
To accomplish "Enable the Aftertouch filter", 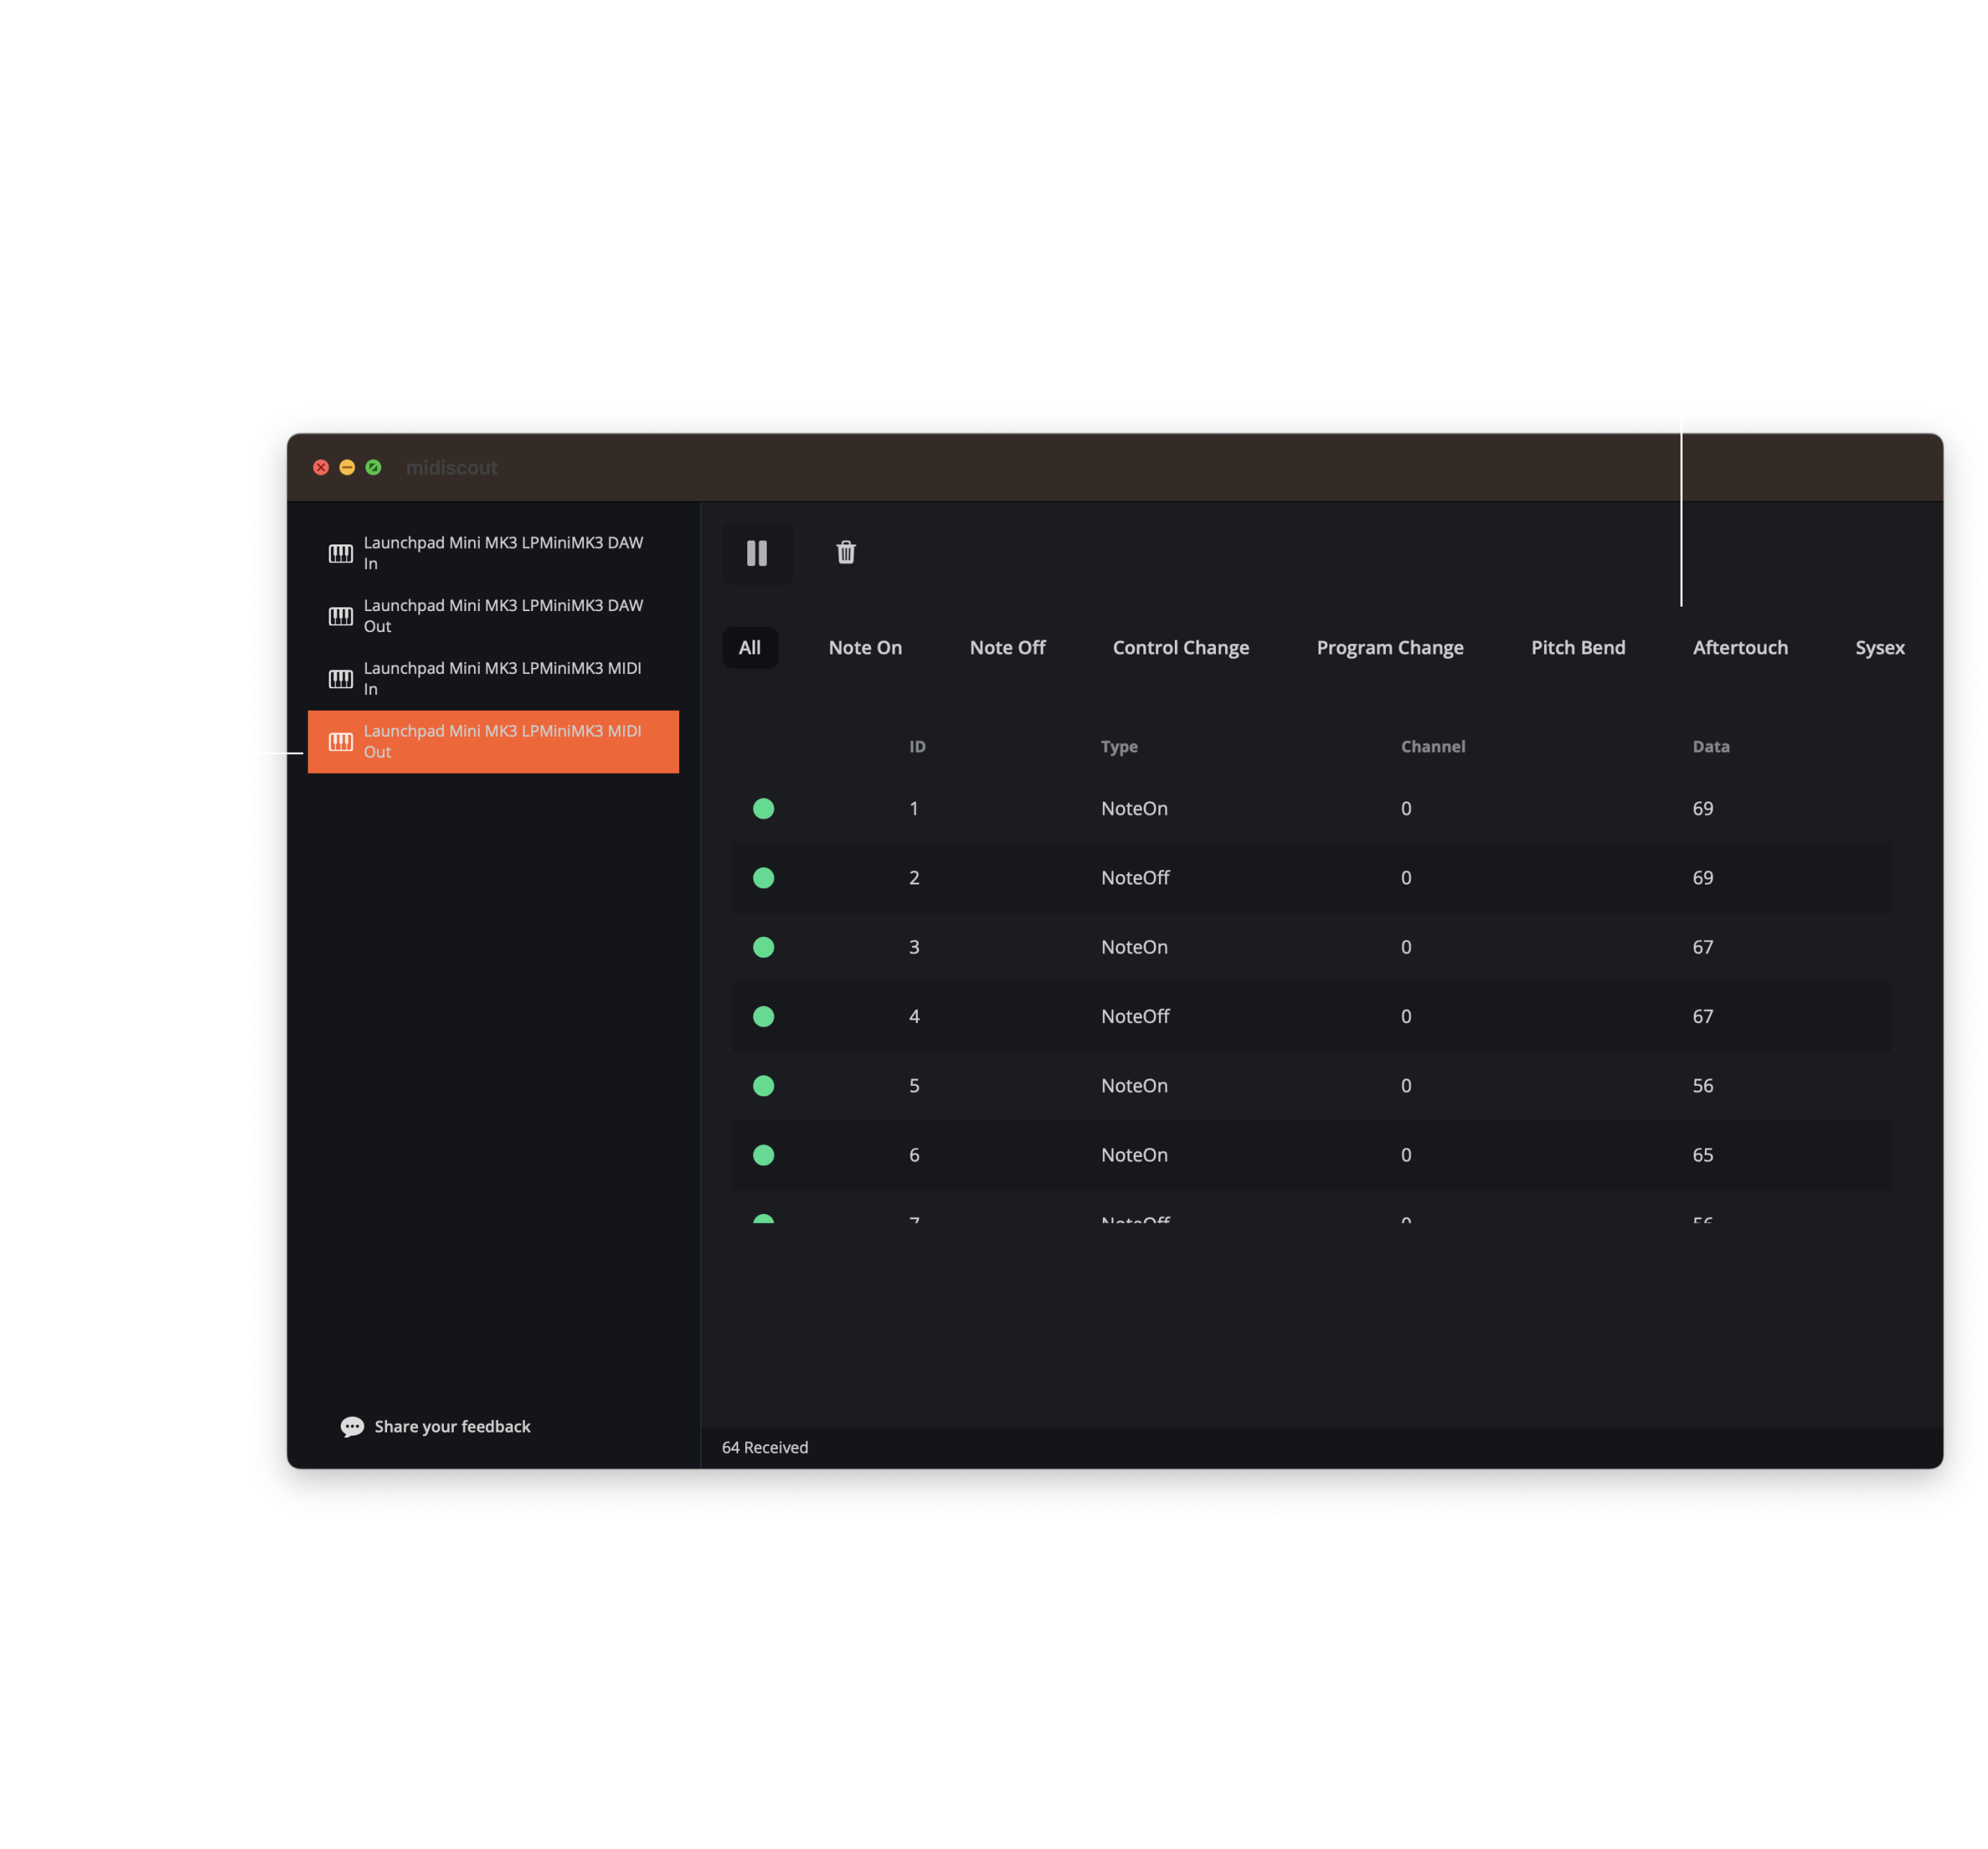I will pos(1740,647).
